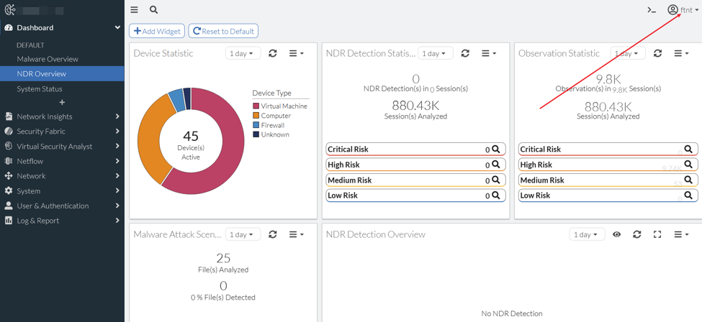Select Malware Overview in the sidebar
This screenshot has height=322, width=702.
[x=48, y=59]
